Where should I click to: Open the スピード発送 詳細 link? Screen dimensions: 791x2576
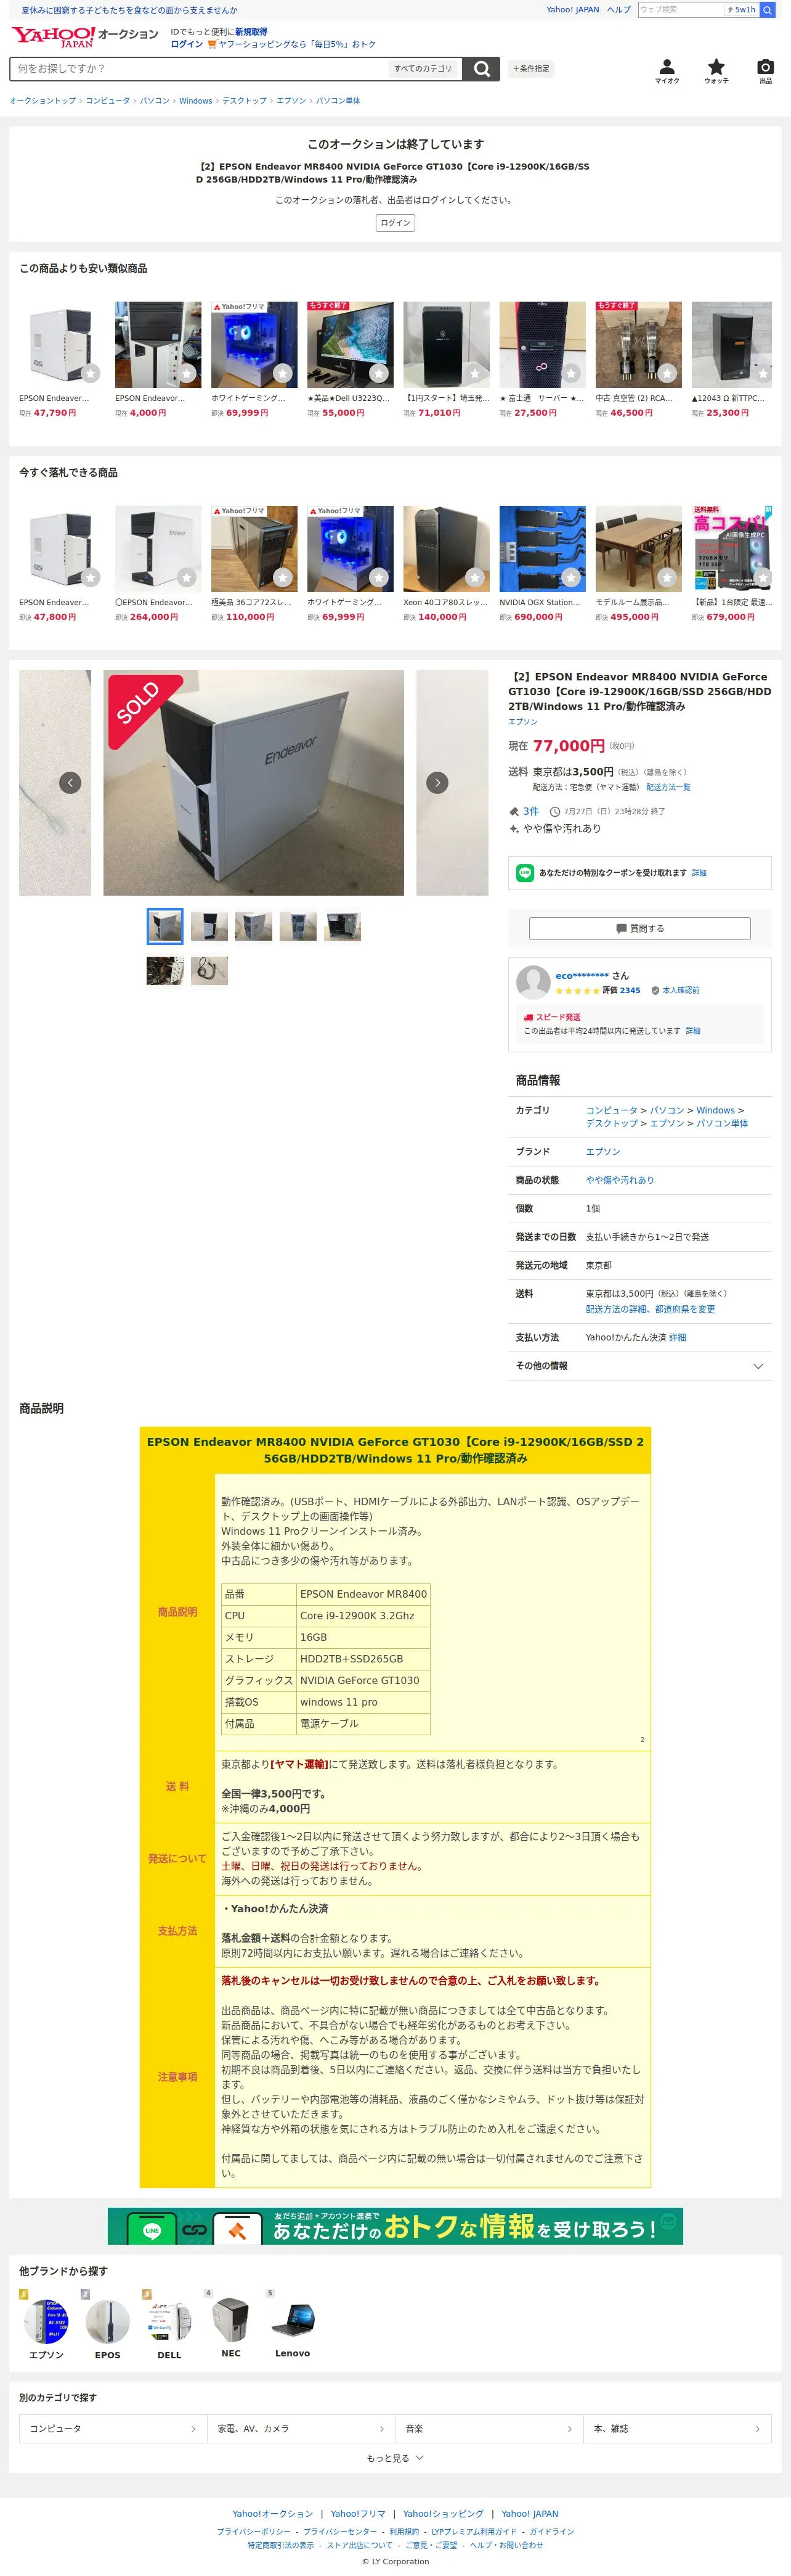(x=692, y=1030)
